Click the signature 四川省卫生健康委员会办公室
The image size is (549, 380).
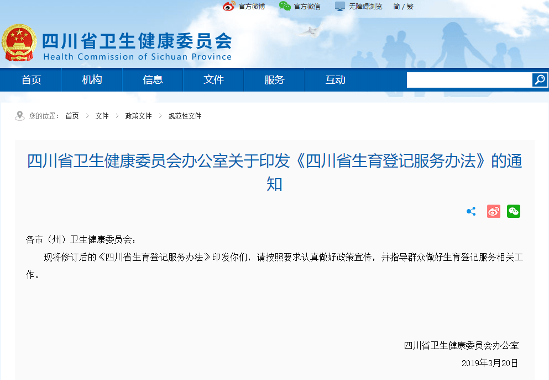point(461,345)
